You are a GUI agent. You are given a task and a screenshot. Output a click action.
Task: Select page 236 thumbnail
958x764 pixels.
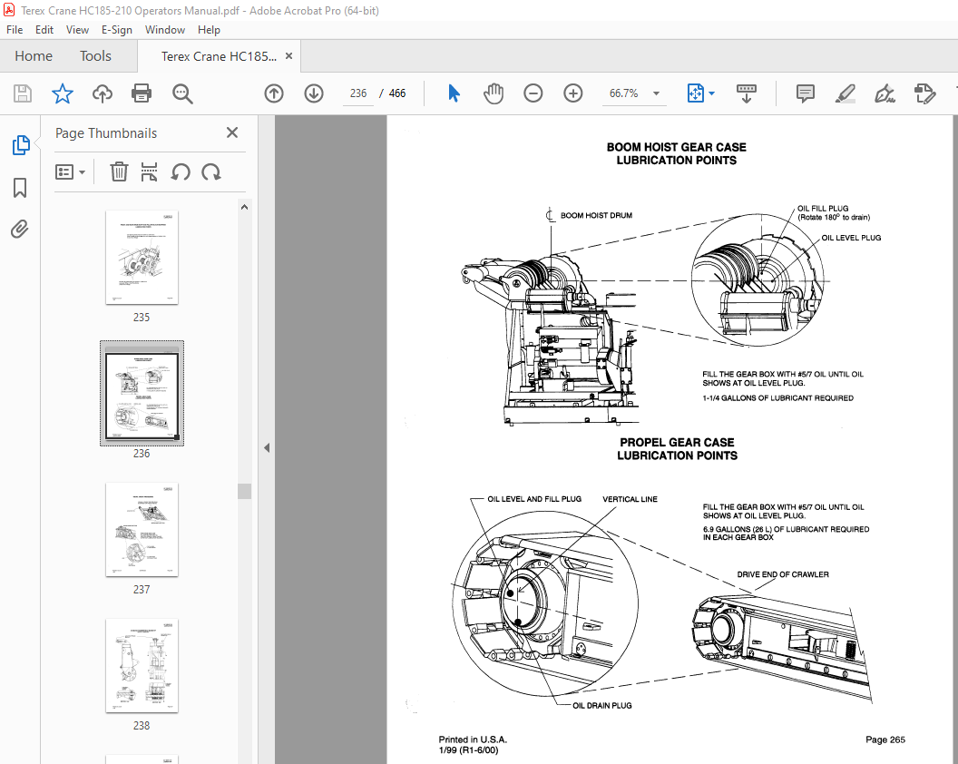142,393
